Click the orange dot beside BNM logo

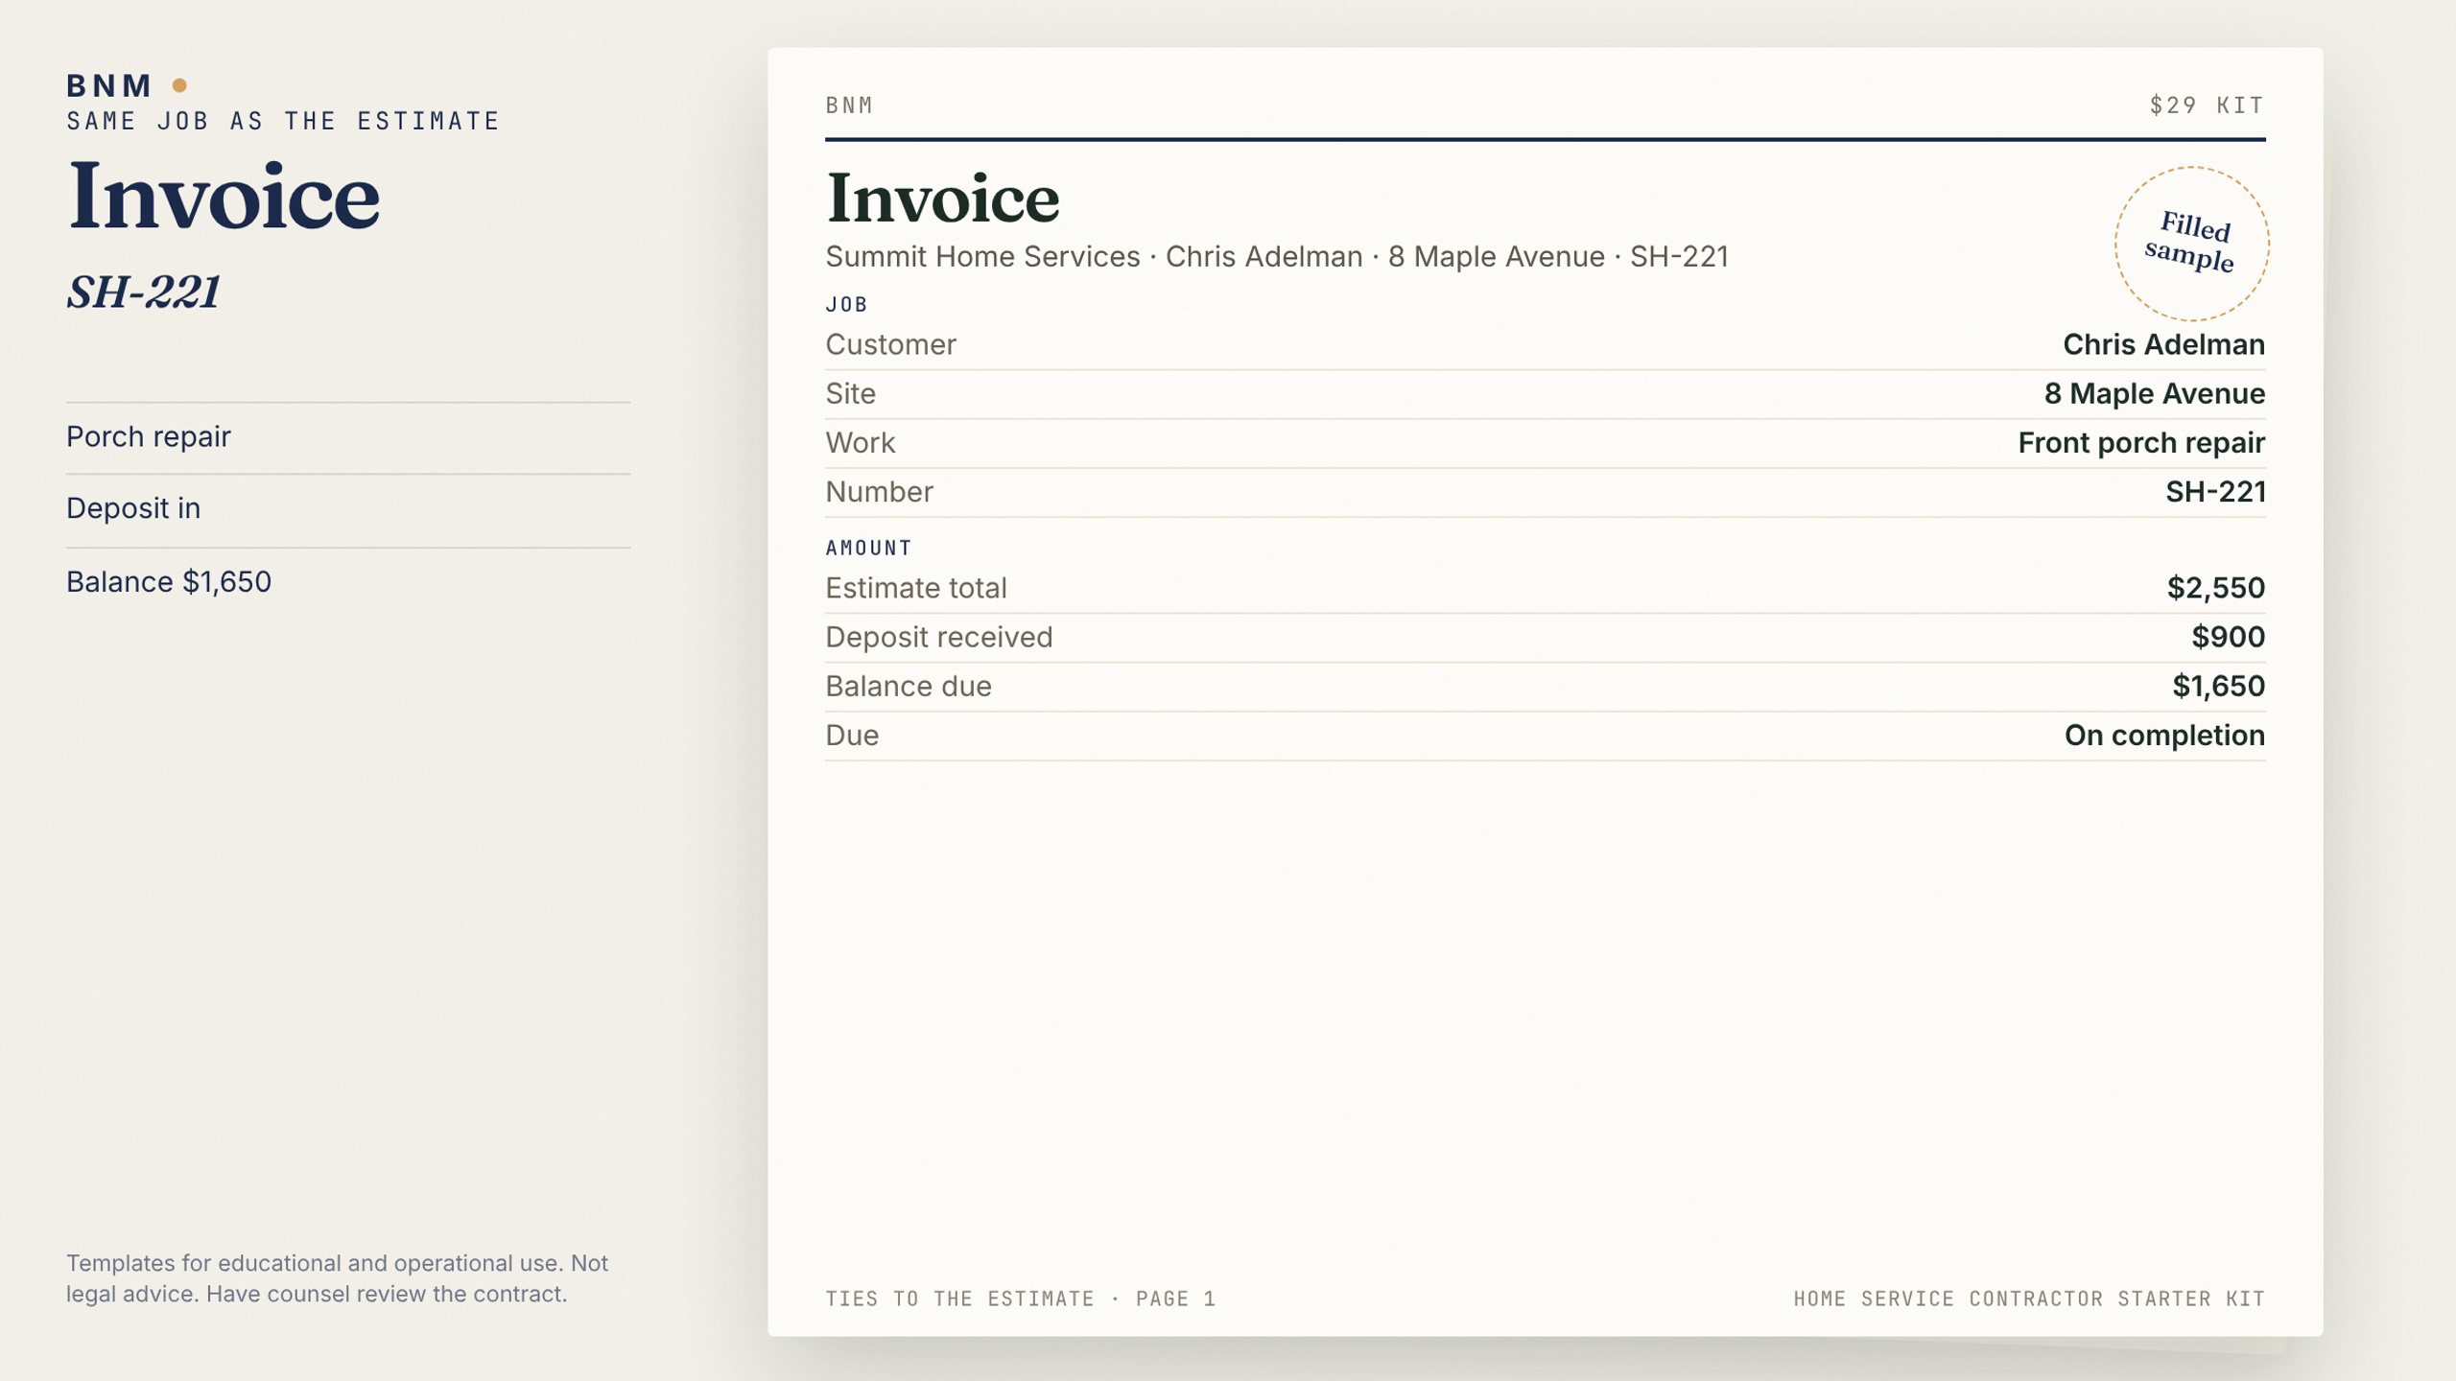click(179, 85)
